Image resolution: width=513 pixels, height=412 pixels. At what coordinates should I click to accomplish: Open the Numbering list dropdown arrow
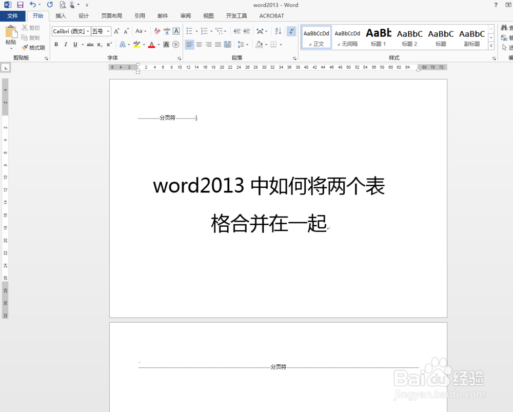[x=211, y=31]
